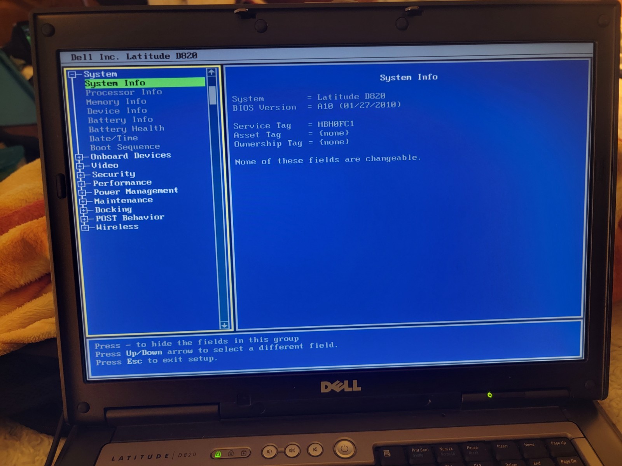
Task: Click the laptop power button
Action: point(344,449)
